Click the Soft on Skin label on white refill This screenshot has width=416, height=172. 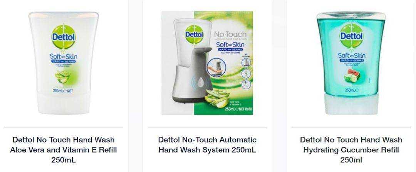point(64,57)
